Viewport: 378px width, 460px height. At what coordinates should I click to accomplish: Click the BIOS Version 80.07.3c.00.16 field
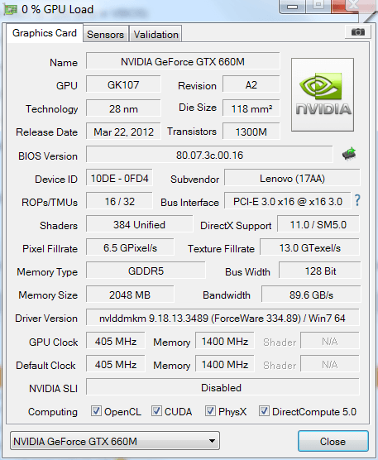(209, 155)
